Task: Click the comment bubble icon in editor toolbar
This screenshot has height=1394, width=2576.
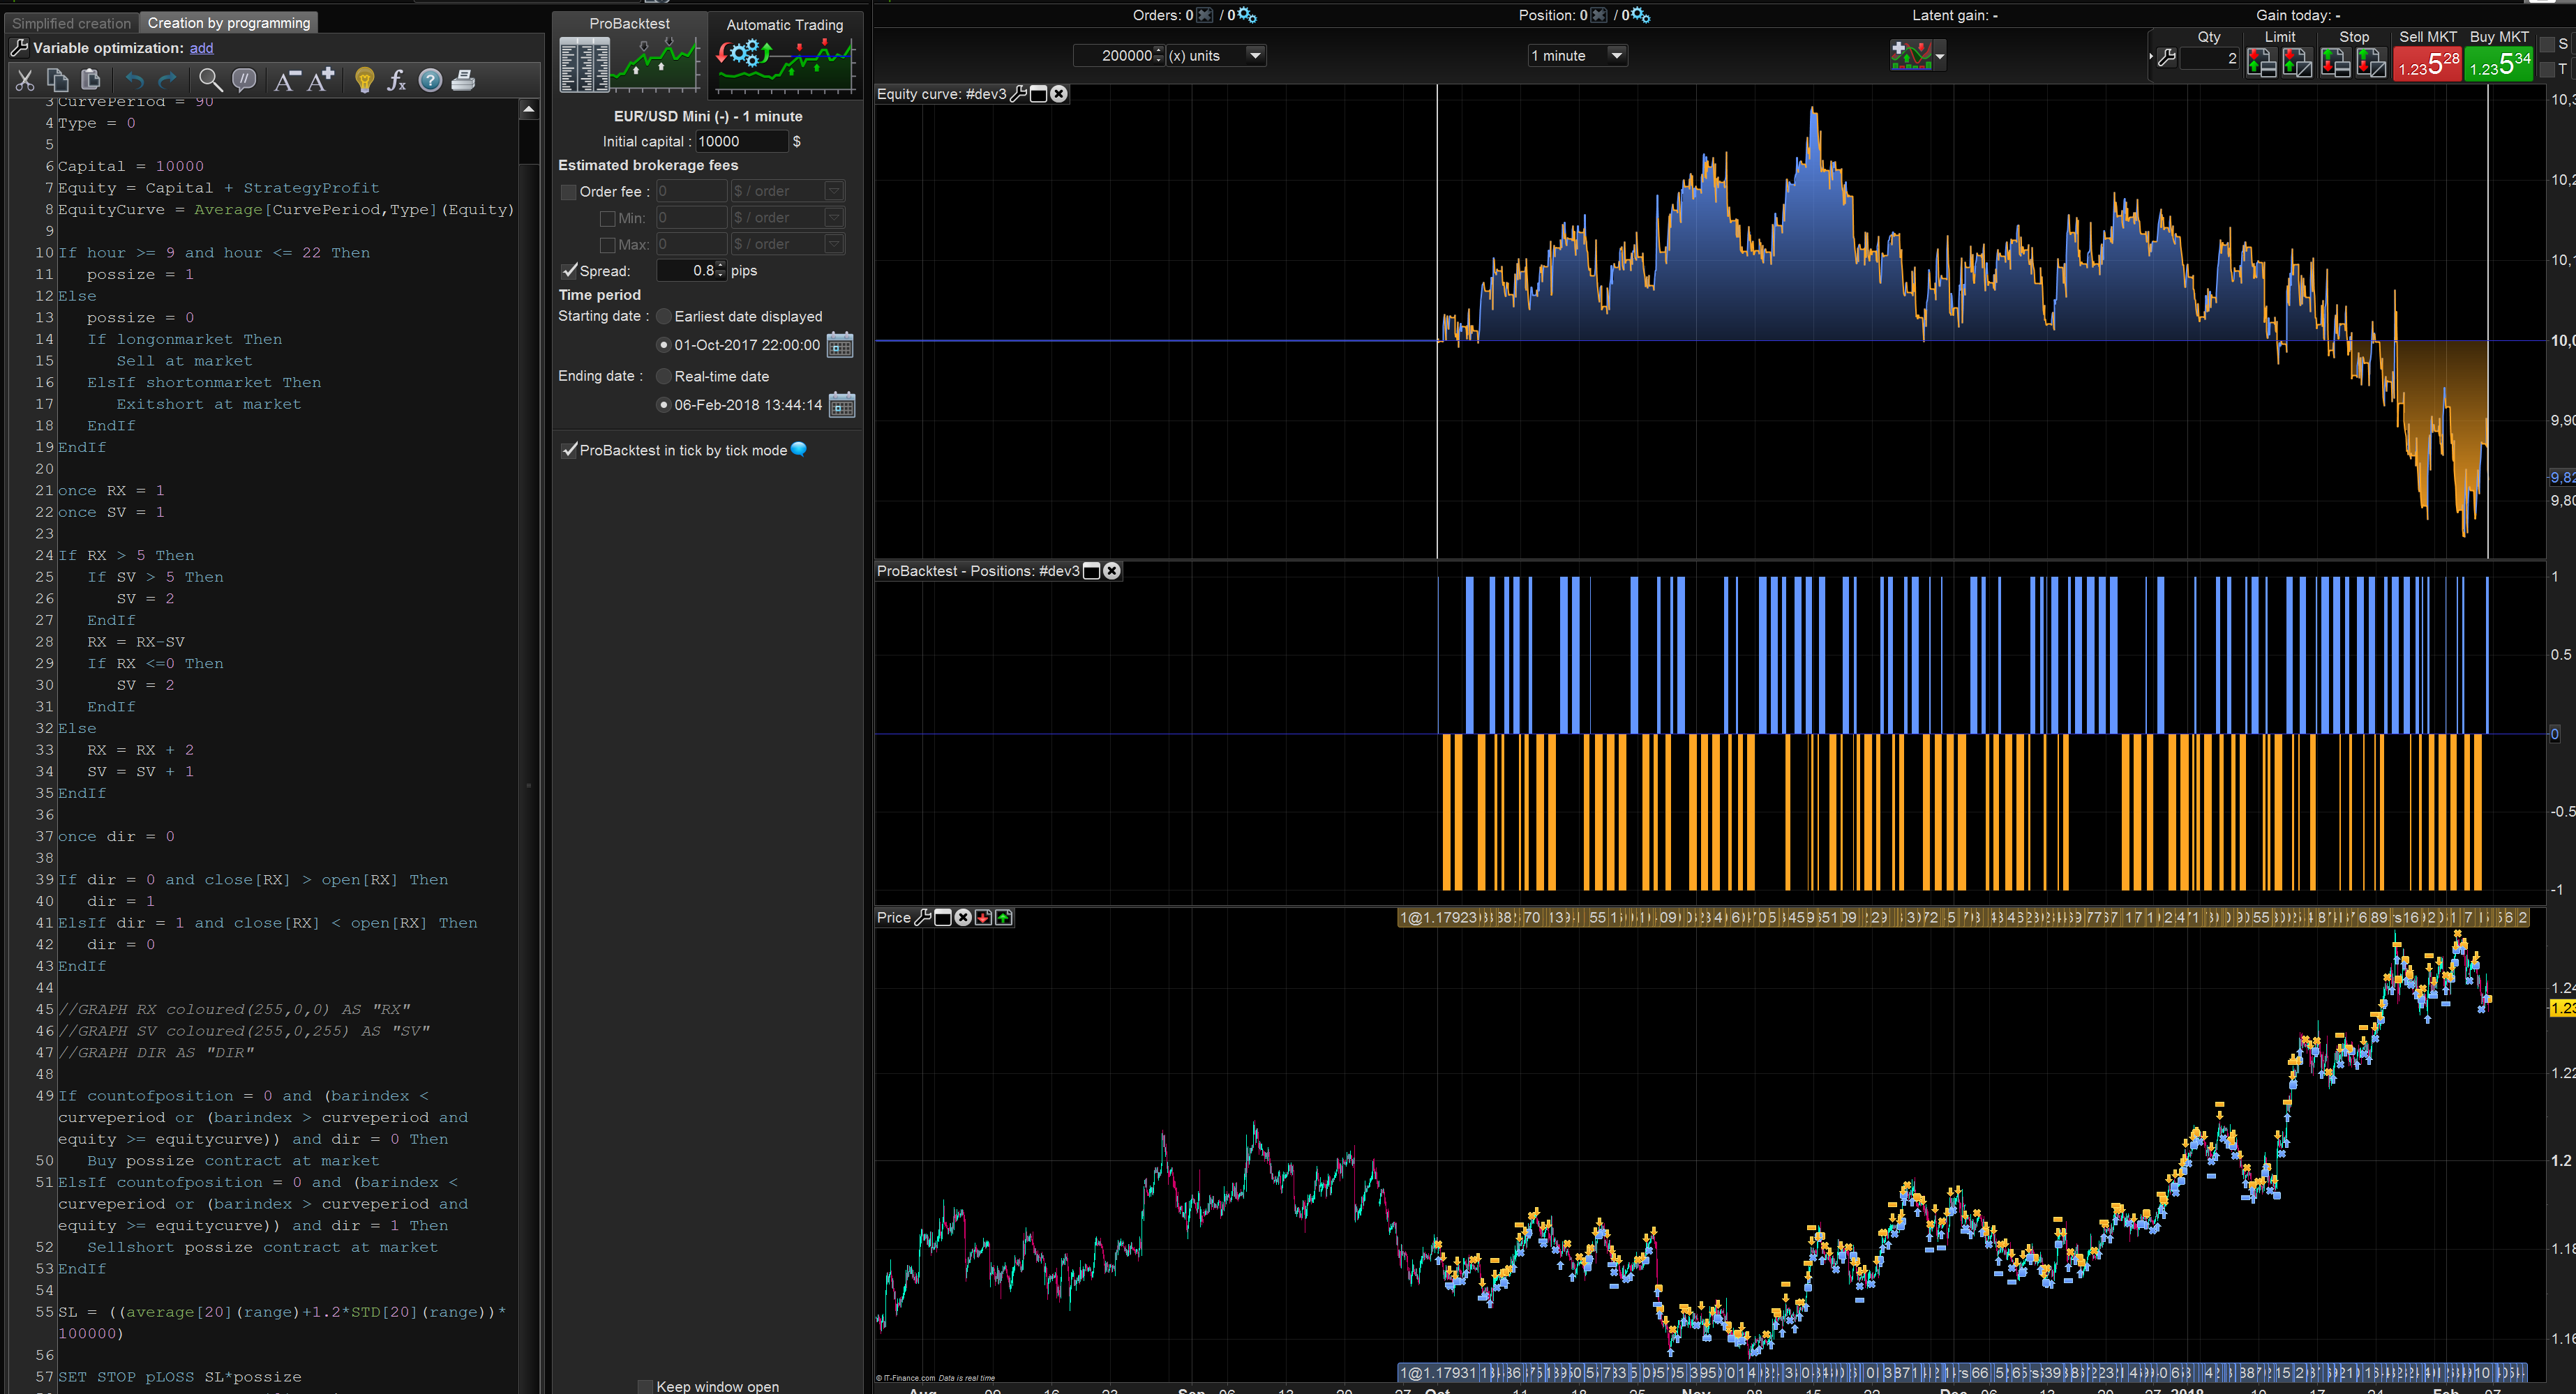Action: pos(243,81)
